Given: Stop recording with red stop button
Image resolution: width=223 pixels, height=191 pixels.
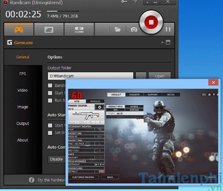Looking at the screenshot, I should pyautogui.click(x=151, y=22).
